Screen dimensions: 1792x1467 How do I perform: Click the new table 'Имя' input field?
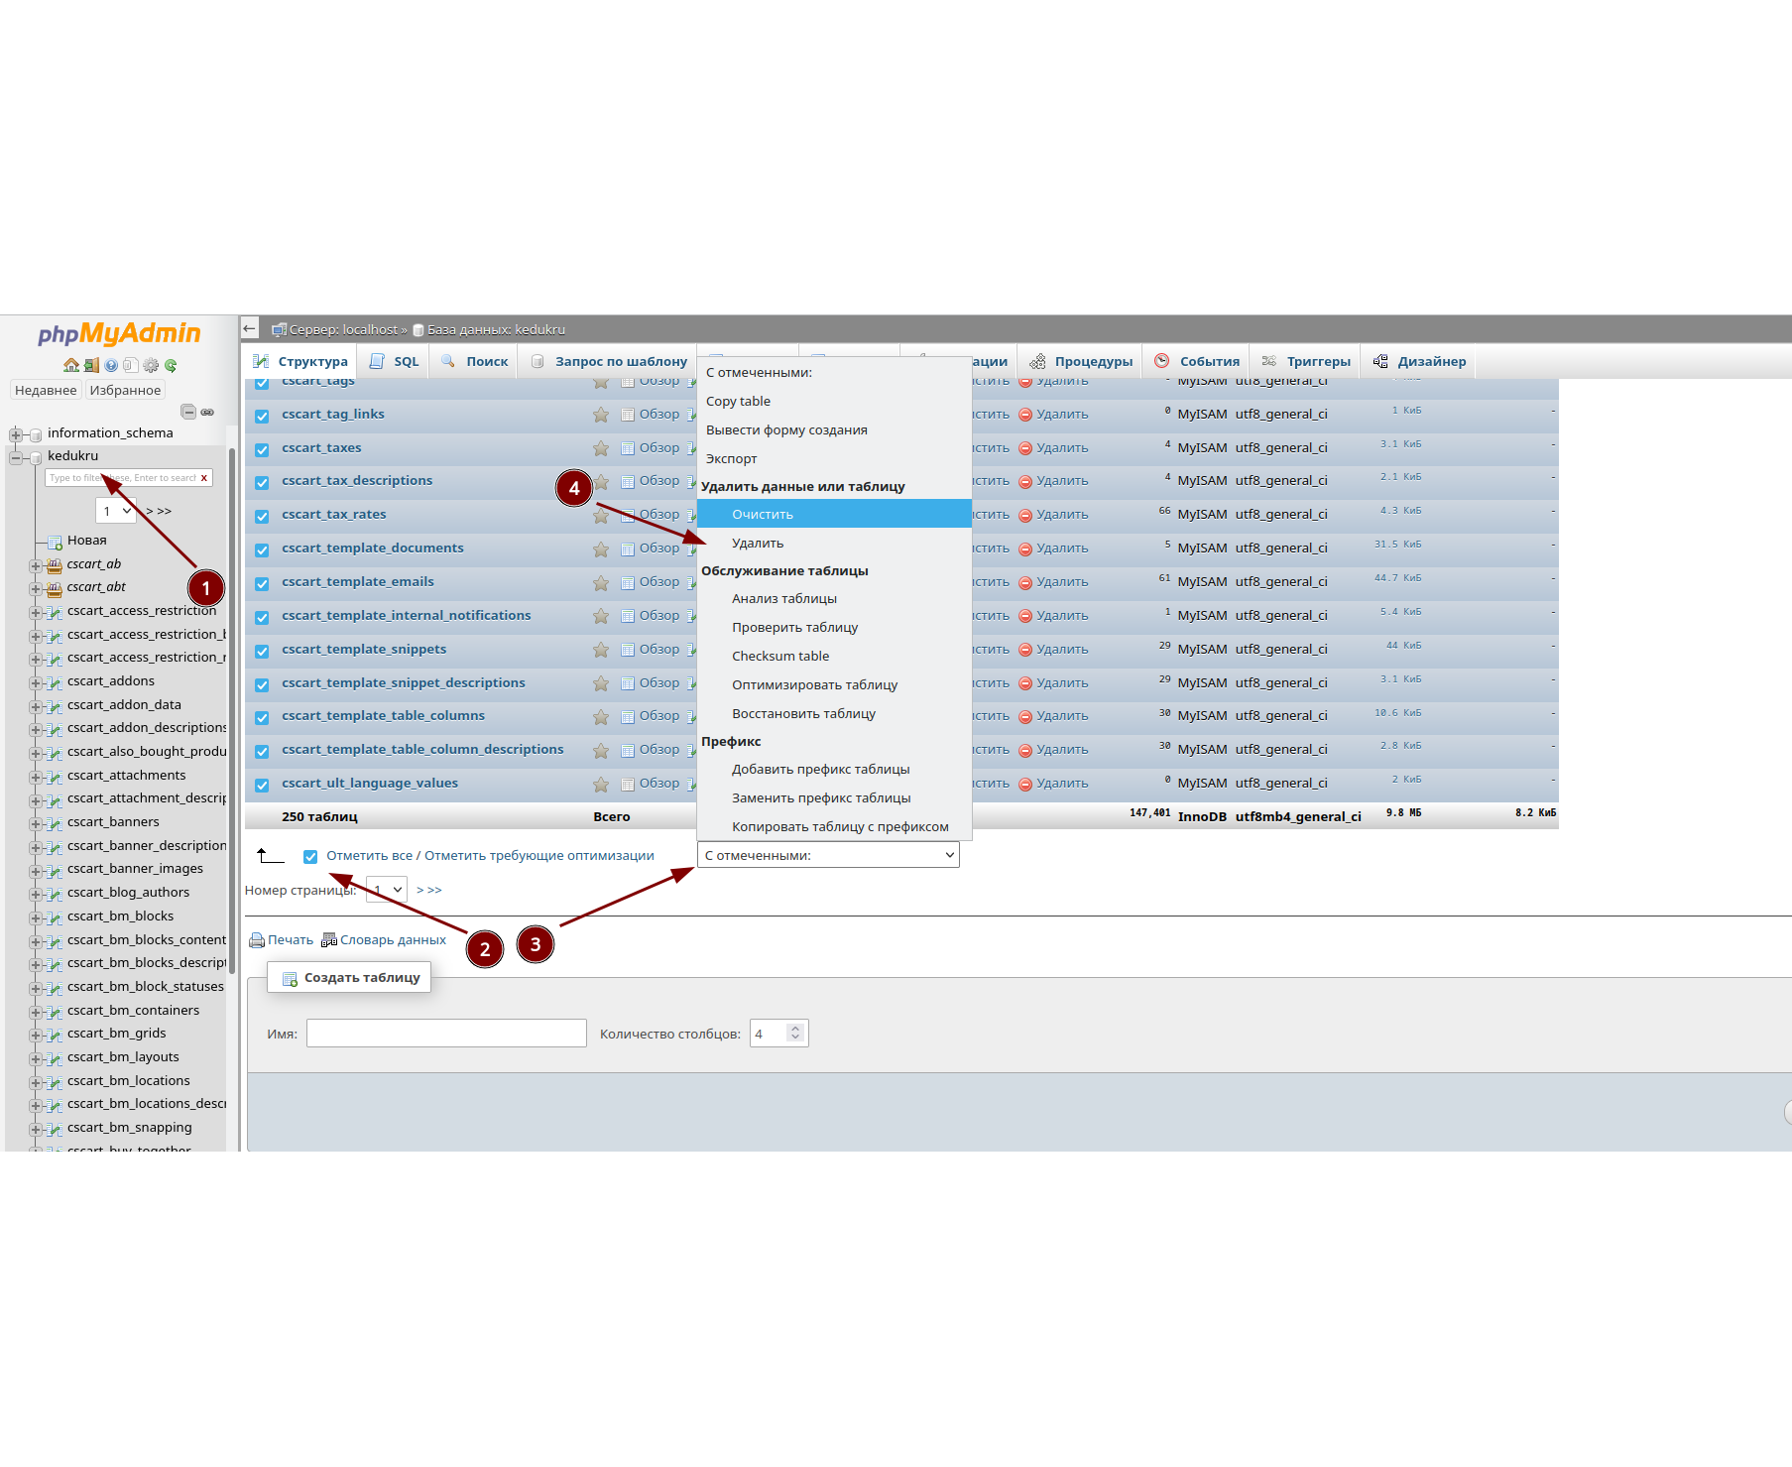click(x=446, y=1034)
